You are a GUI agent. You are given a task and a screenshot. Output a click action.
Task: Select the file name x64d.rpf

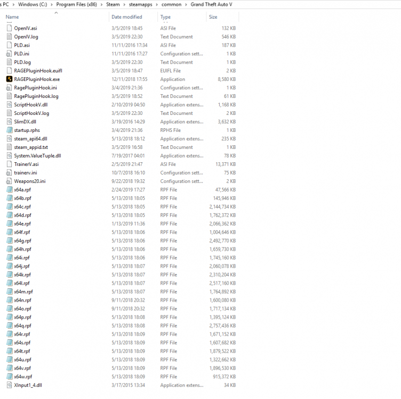pyautogui.click(x=22, y=215)
